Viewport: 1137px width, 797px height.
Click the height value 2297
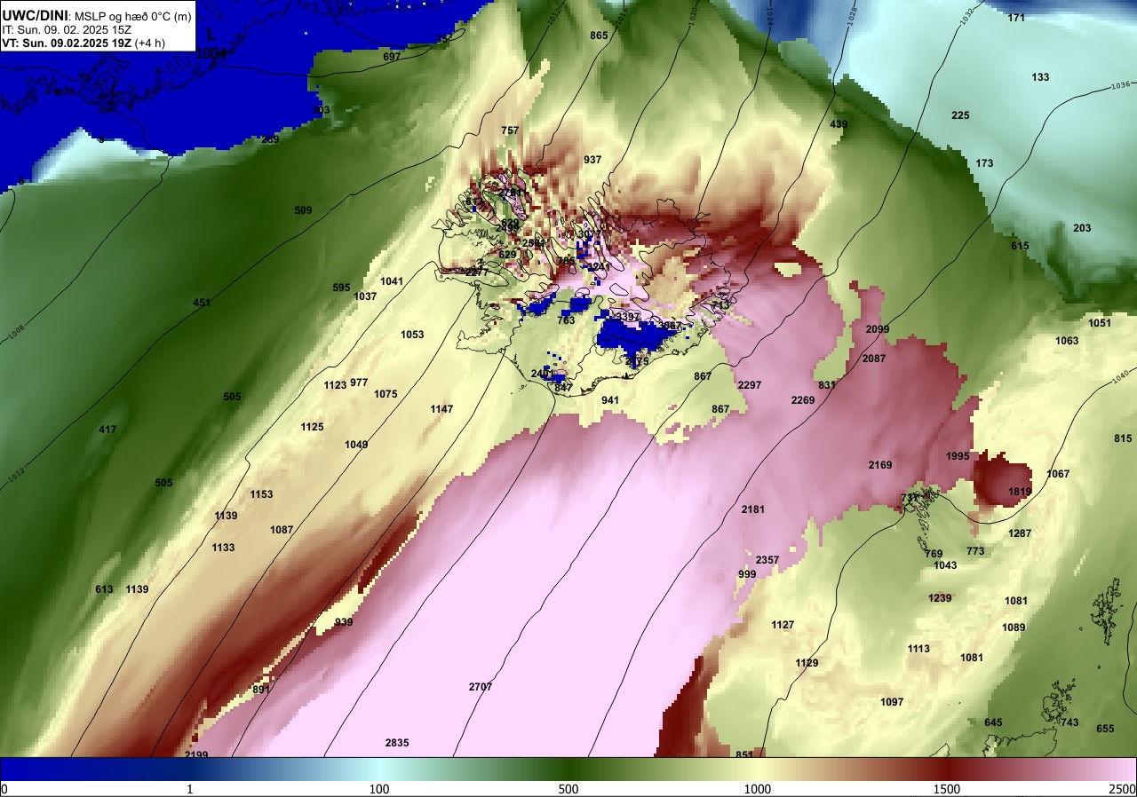click(750, 385)
